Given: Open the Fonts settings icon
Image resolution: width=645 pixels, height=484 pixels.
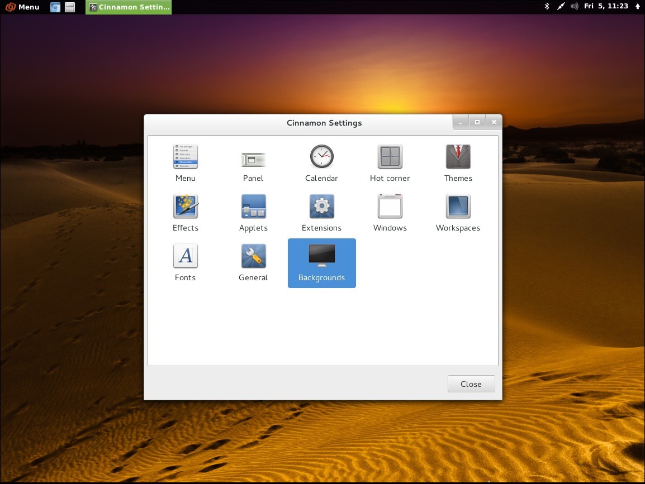Looking at the screenshot, I should pos(186,256).
